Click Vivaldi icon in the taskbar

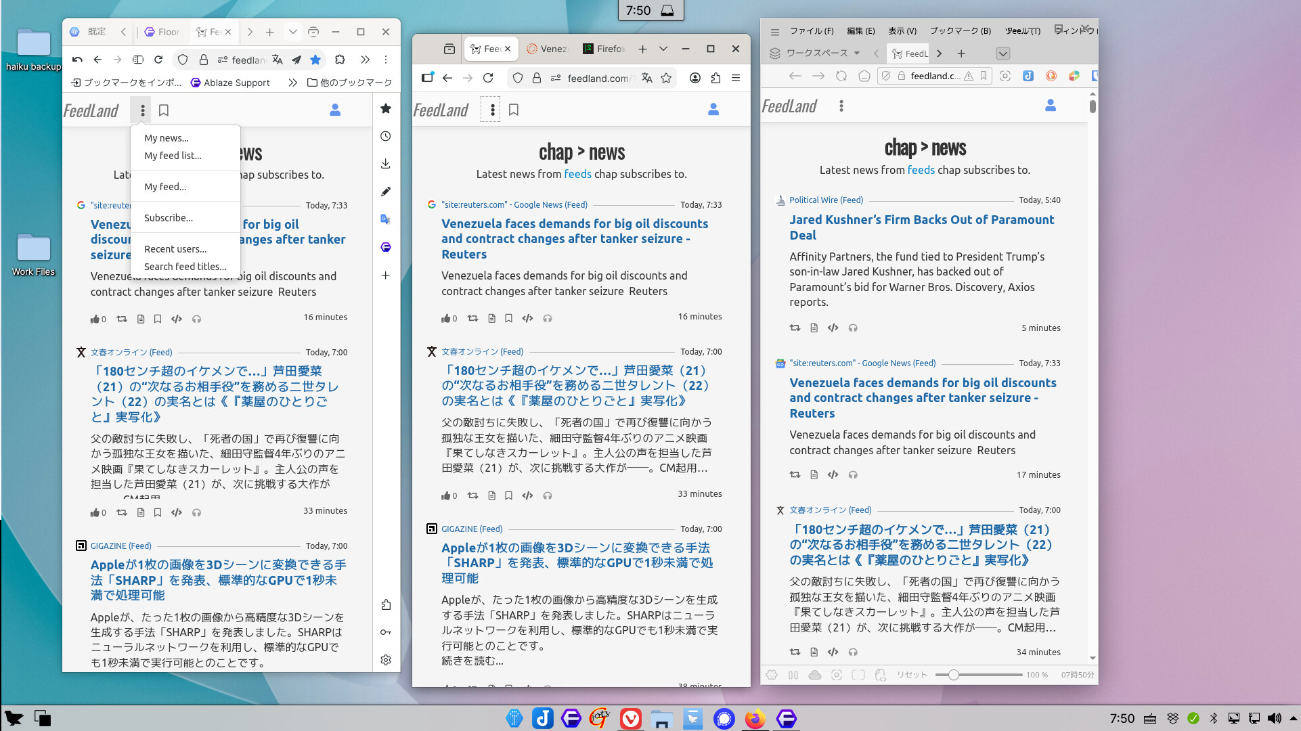coord(631,718)
